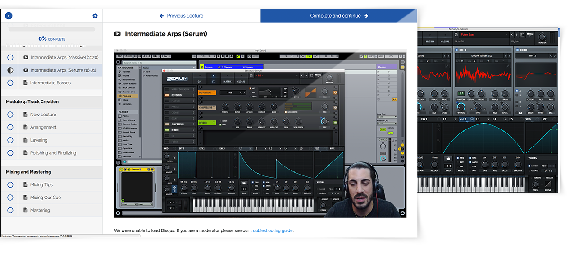Go to the Previous Lecture
Screen dimensions: 570x253
pos(181,16)
